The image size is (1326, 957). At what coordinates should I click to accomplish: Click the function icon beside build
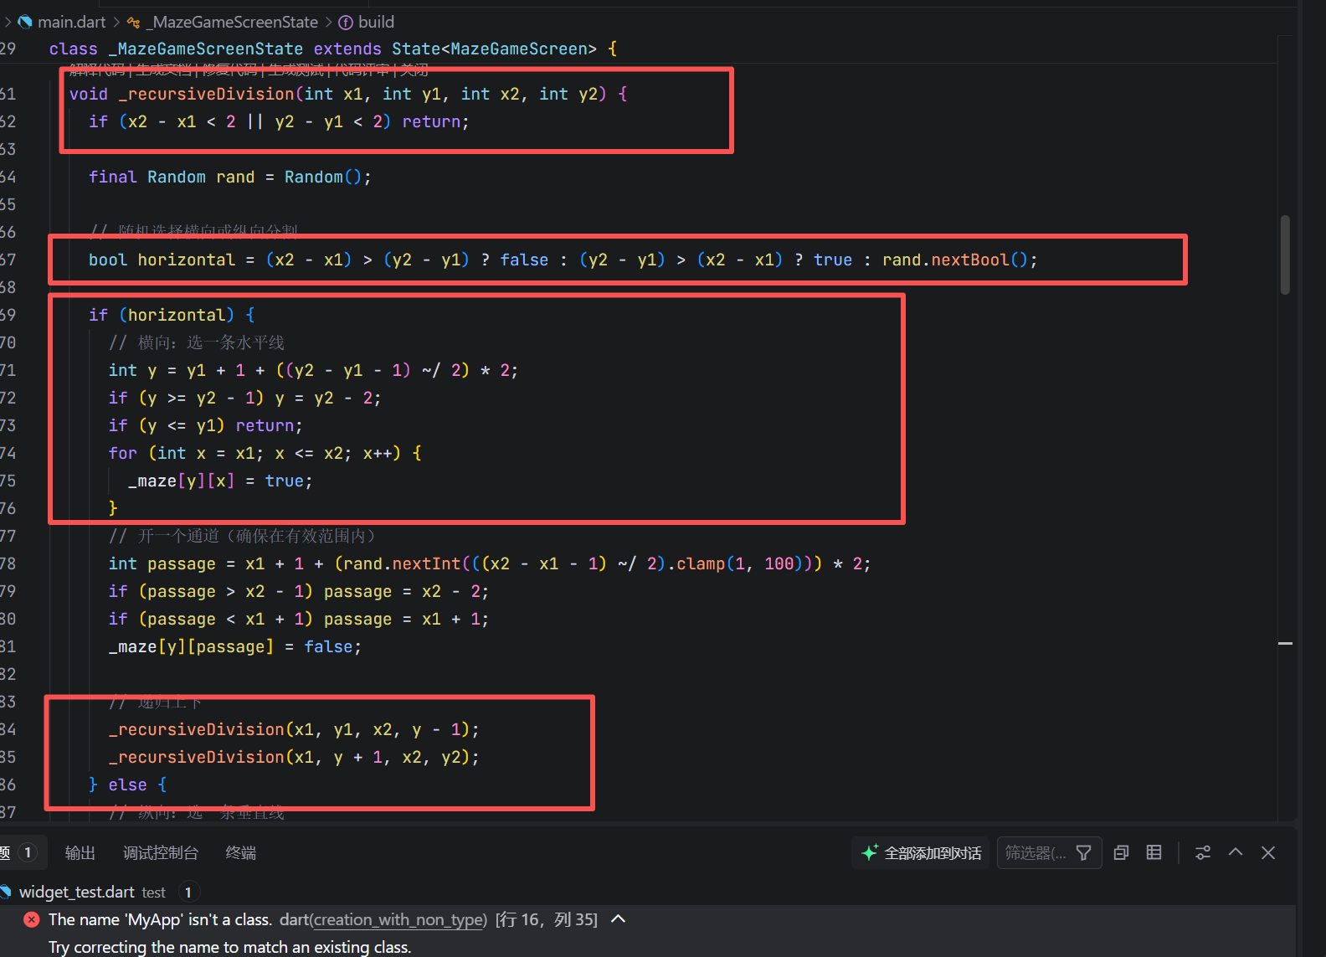tap(346, 23)
